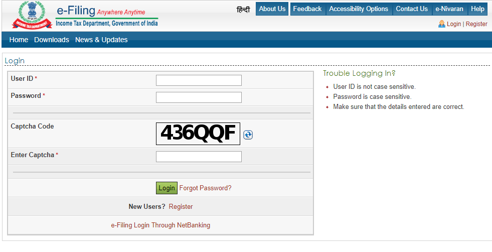Switch language to Hindi
Image resolution: width=492 pixels, height=252 pixels.
[243, 10]
